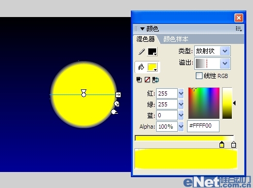Viewport: 253px width, 188px height.
Task: Open the yellow fill color swatch
Action: (153, 67)
